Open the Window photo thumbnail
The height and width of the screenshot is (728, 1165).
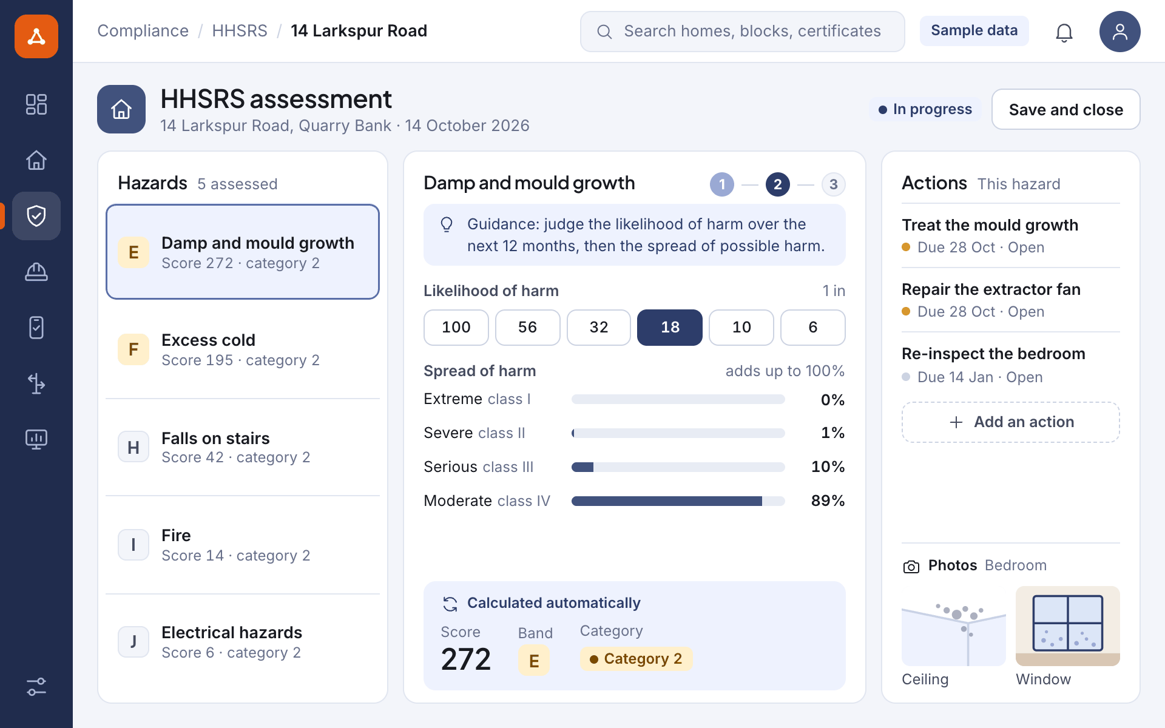click(1068, 626)
